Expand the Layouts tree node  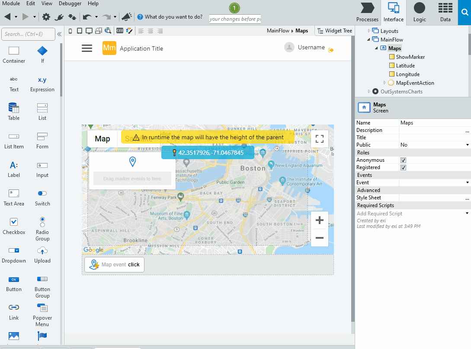(x=369, y=31)
